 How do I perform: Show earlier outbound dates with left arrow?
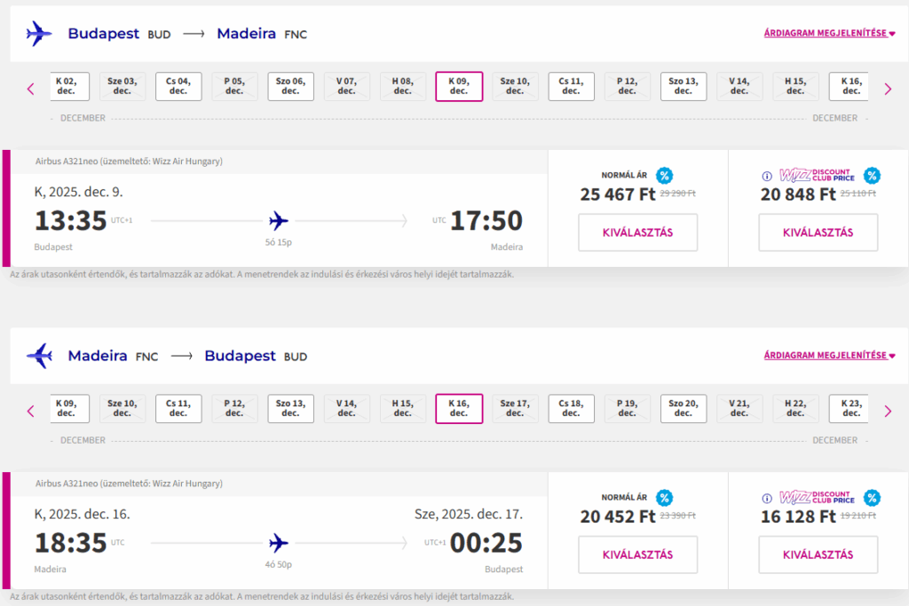click(x=31, y=90)
